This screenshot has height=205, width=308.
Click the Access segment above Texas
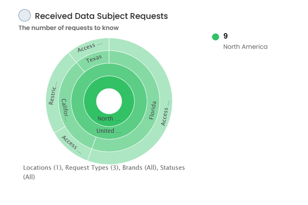pyautogui.click(x=90, y=47)
